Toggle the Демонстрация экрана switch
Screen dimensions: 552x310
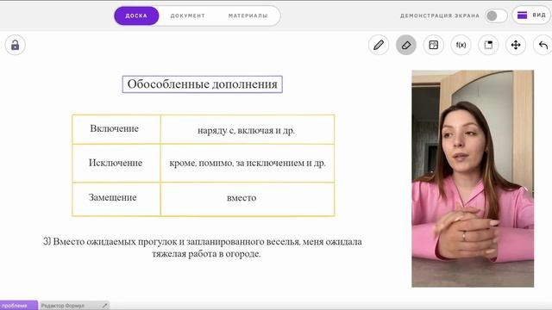coord(496,15)
